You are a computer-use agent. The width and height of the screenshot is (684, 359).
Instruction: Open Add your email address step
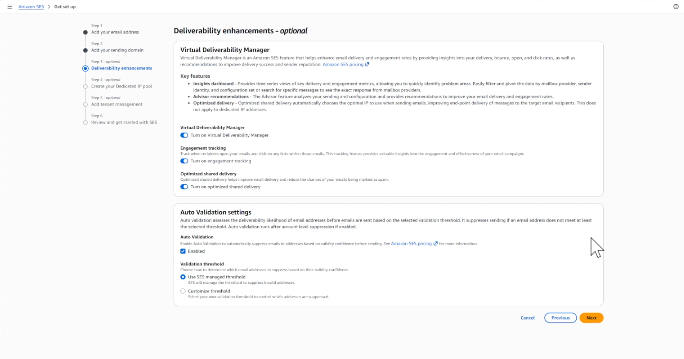[115, 32]
